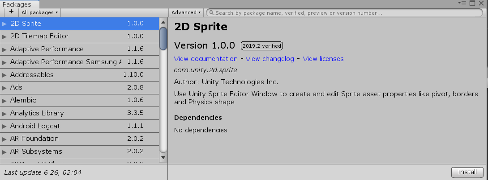The height and width of the screenshot is (180, 488).
Task: Select the AR Foundation package
Action: click(x=79, y=139)
